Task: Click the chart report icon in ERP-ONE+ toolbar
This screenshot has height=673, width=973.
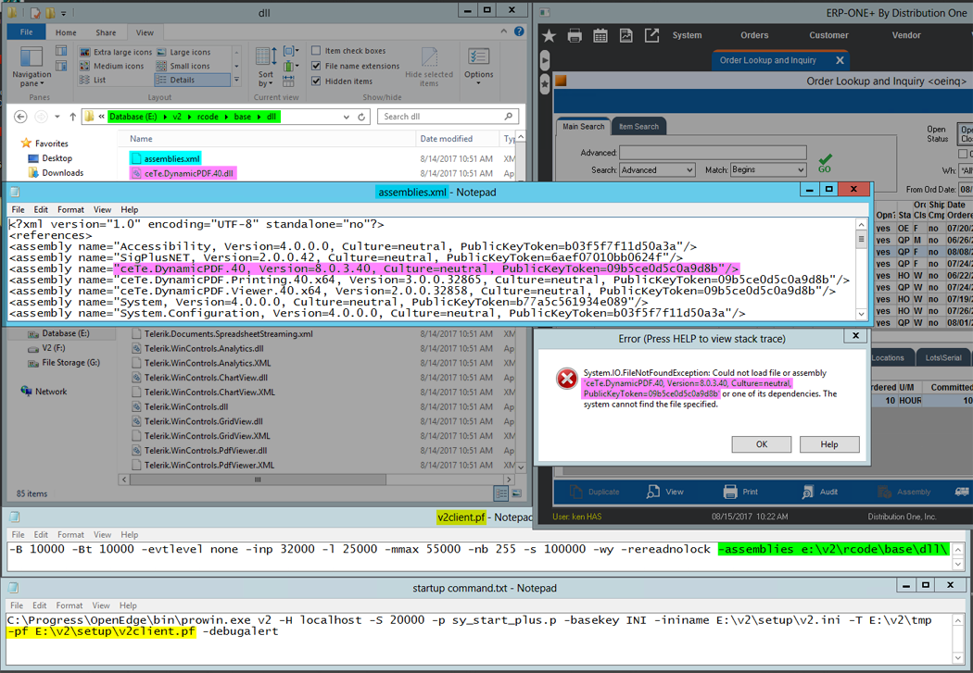Action: 626,36
